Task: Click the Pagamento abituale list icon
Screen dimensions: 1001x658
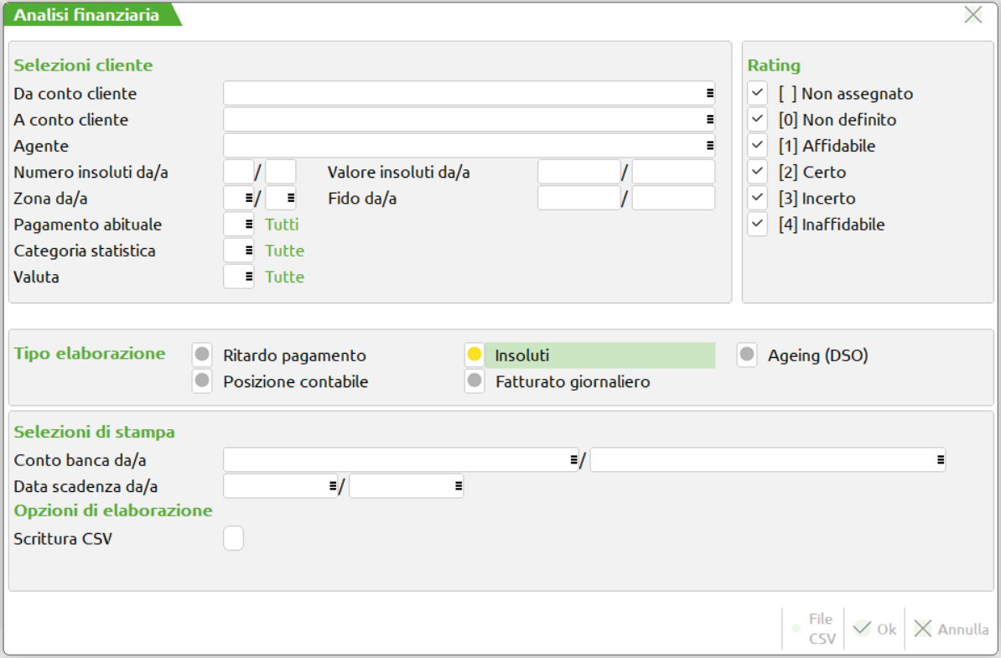Action: pyautogui.click(x=248, y=225)
